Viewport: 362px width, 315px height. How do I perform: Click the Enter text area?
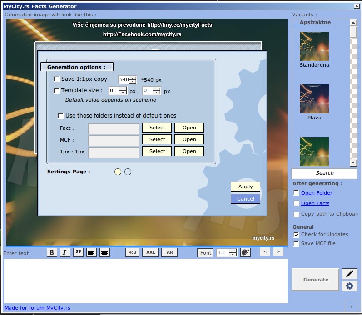[146, 281]
